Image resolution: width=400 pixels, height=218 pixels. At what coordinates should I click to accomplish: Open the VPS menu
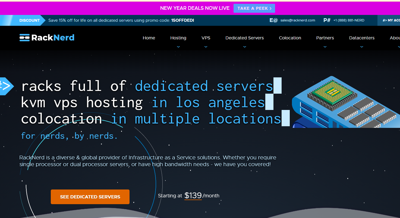click(206, 38)
